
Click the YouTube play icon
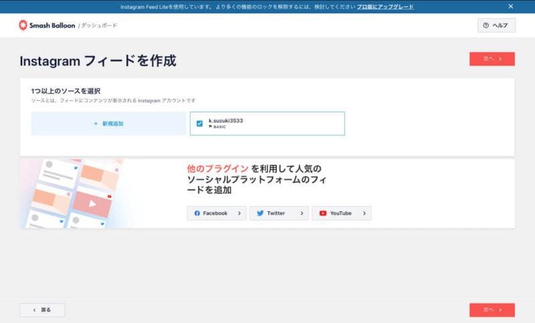[x=323, y=213]
